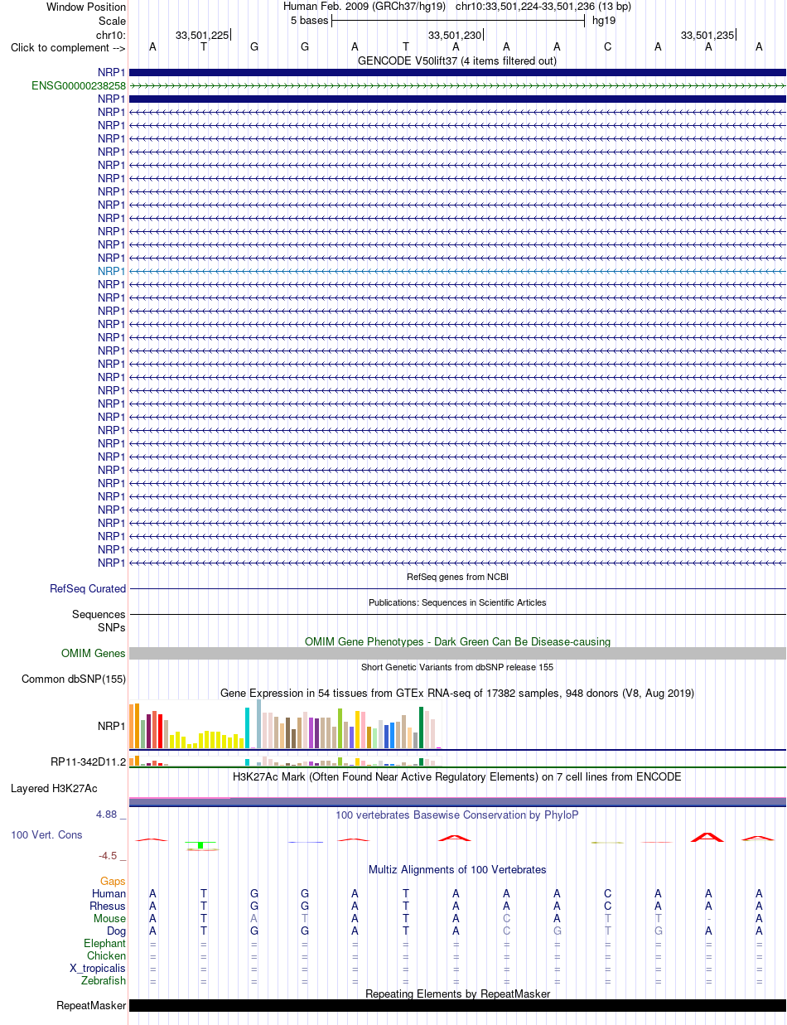The width and height of the screenshot is (787, 1025).
Task: Open Publications: Sequences in Scientific Articles title
Action: click(x=457, y=602)
